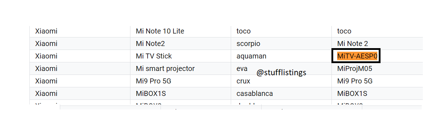Screen dimensions: 440x133
Task: Click the Mi TV Stick cell
Action: pos(181,56)
